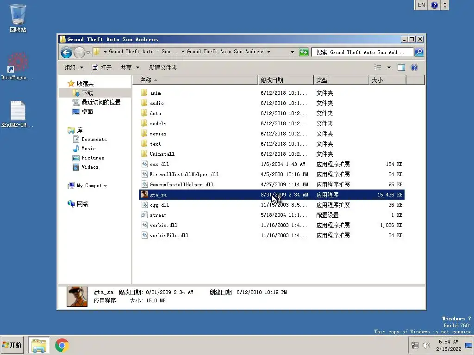Image resolution: width=474 pixels, height=355 pixels.
Task: Click the Back navigation arrow
Action: click(66, 53)
